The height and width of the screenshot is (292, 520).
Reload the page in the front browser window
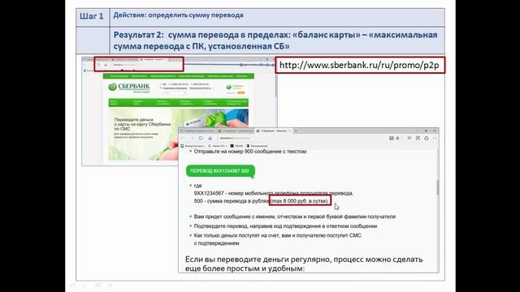pyautogui.click(x=201, y=138)
